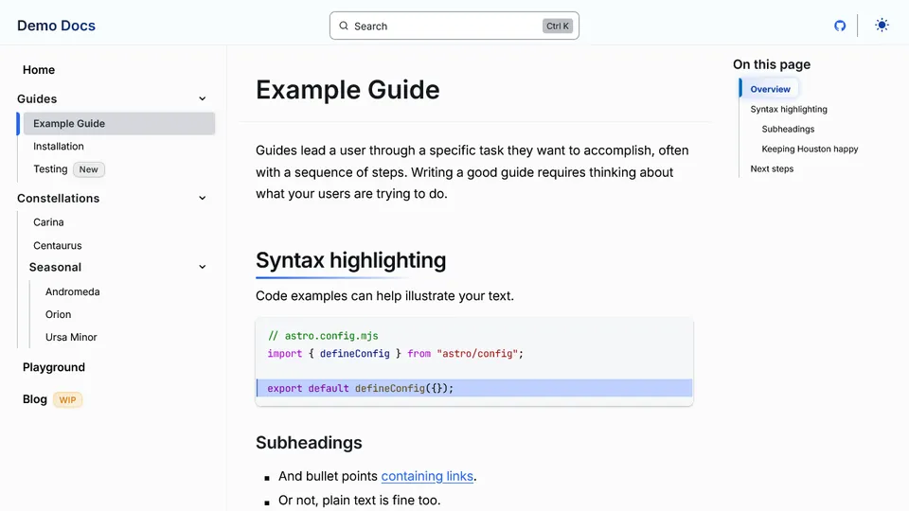Go to the Home sidebar link

39,70
